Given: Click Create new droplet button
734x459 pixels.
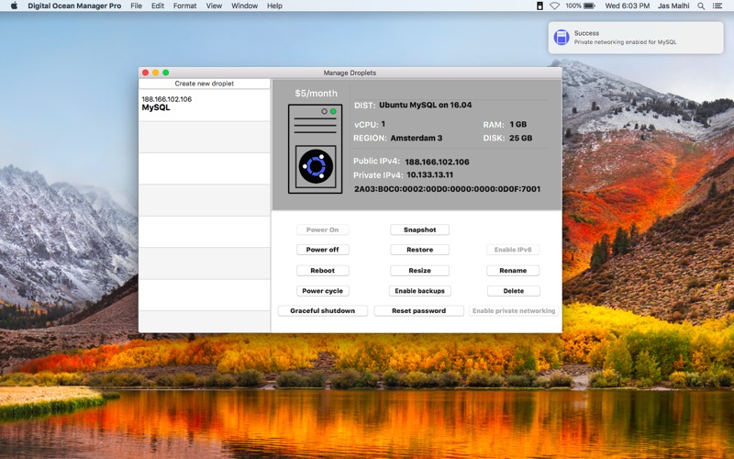Looking at the screenshot, I should 204,84.
